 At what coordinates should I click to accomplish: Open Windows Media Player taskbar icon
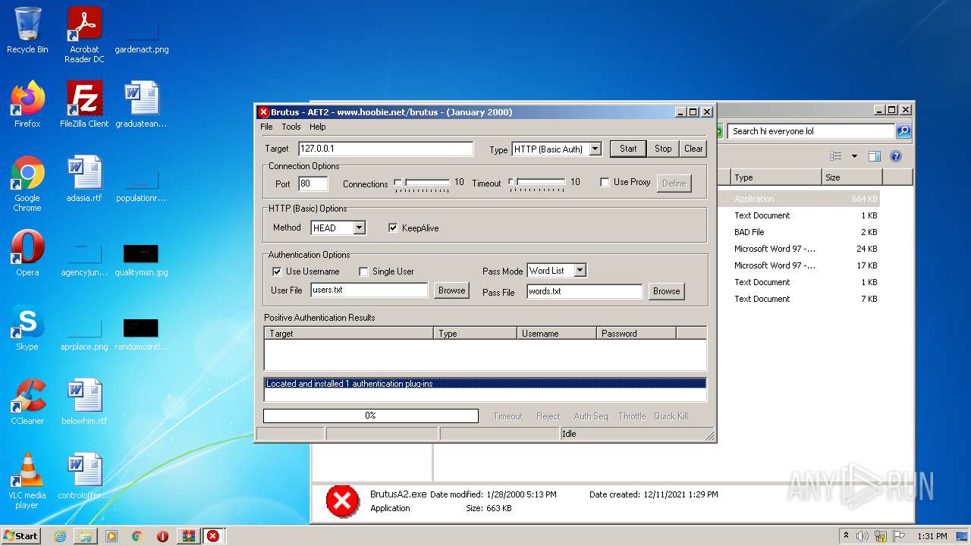(112, 536)
